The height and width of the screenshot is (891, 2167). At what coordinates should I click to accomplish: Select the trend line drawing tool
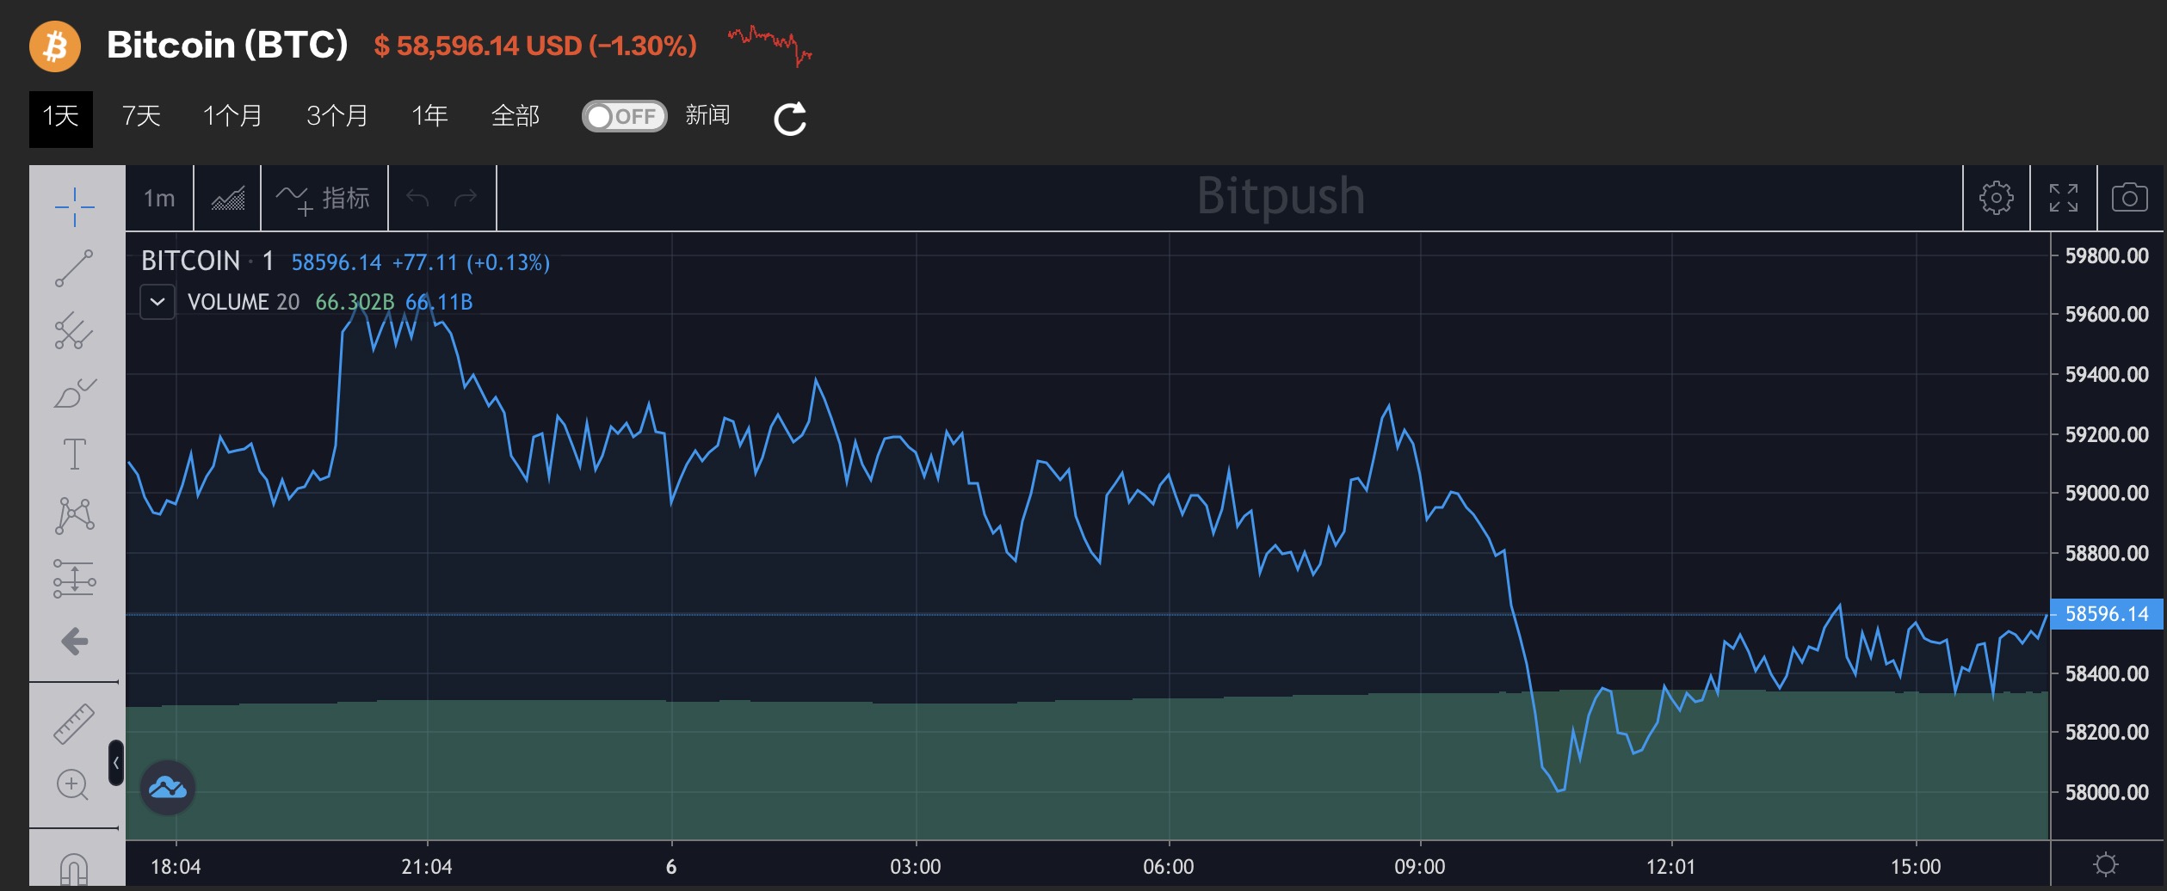(x=75, y=268)
